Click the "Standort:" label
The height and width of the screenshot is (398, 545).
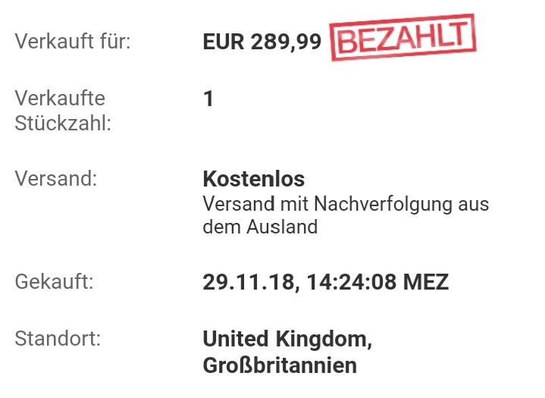pyautogui.click(x=58, y=339)
